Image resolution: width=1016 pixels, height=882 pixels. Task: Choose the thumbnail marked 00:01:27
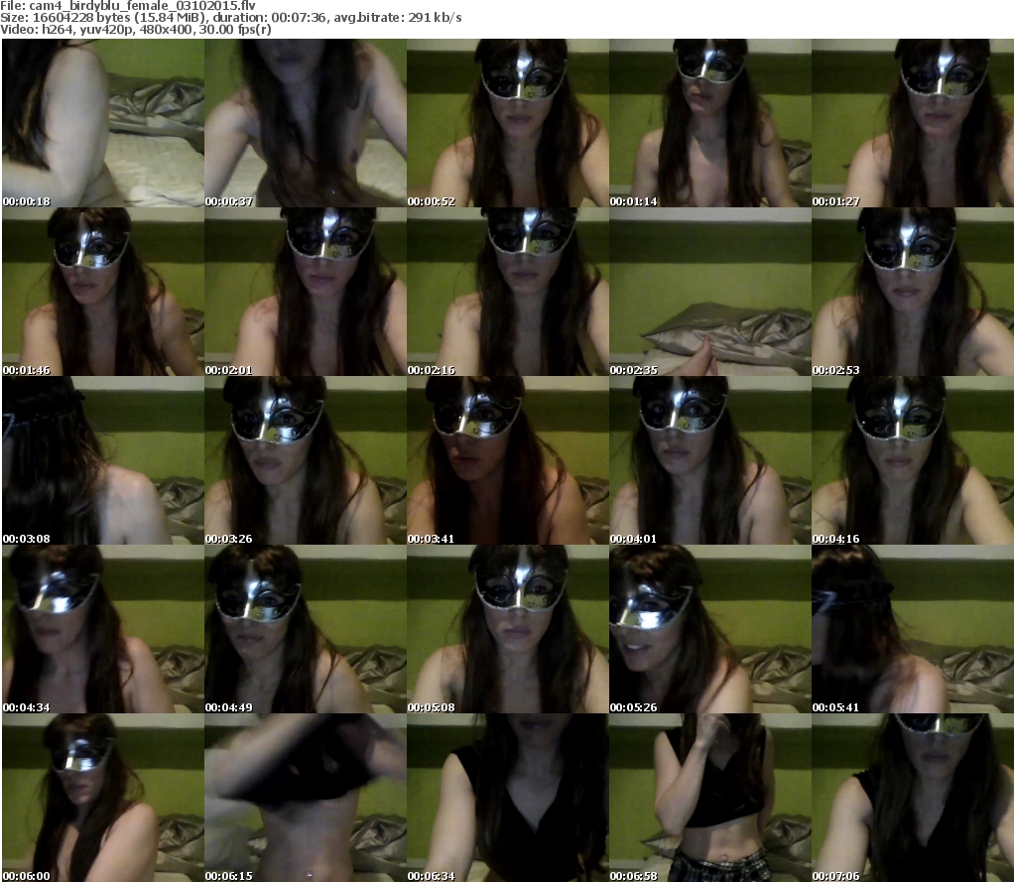pos(913,123)
